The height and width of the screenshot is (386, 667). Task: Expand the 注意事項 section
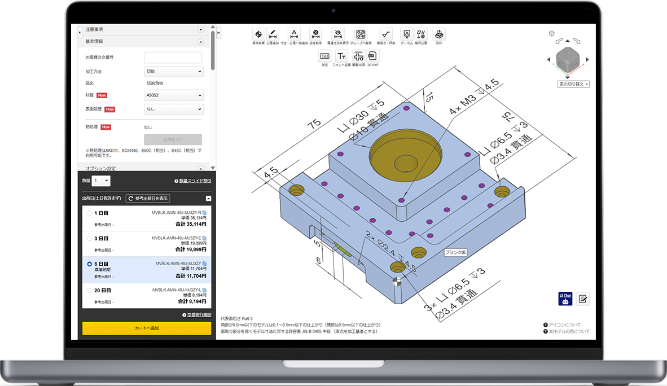pyautogui.click(x=200, y=29)
